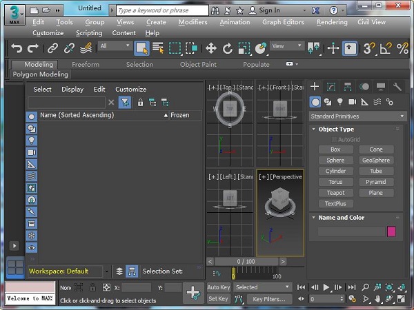The height and width of the screenshot is (310, 414).
Task: Click the object name input field
Action: tap(351, 231)
